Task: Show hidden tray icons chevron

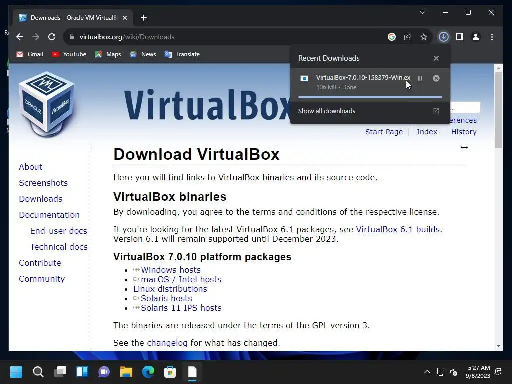Action: [427, 372]
